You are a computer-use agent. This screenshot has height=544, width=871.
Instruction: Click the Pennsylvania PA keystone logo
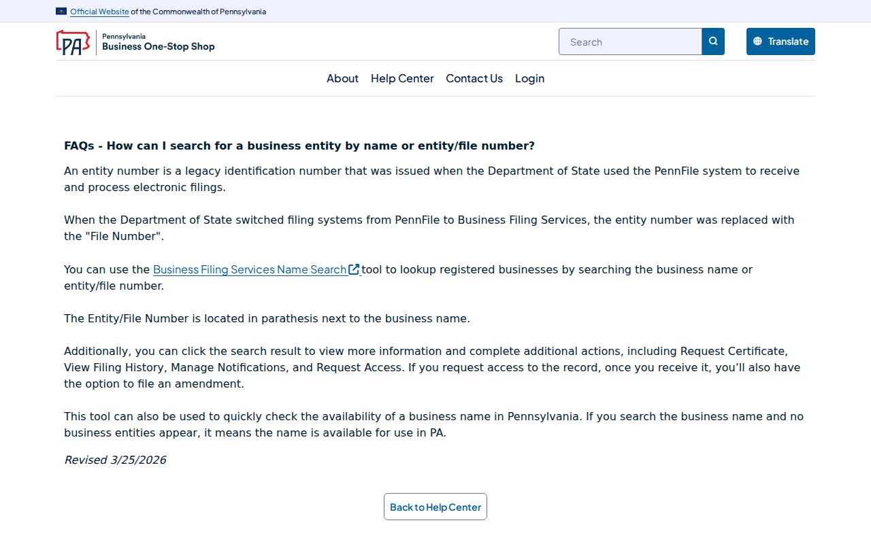coord(73,42)
